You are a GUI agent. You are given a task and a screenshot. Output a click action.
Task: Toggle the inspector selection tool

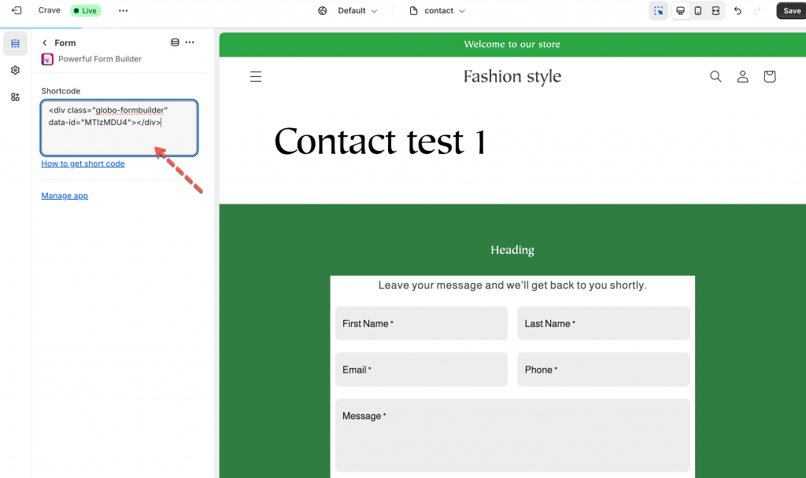658,11
